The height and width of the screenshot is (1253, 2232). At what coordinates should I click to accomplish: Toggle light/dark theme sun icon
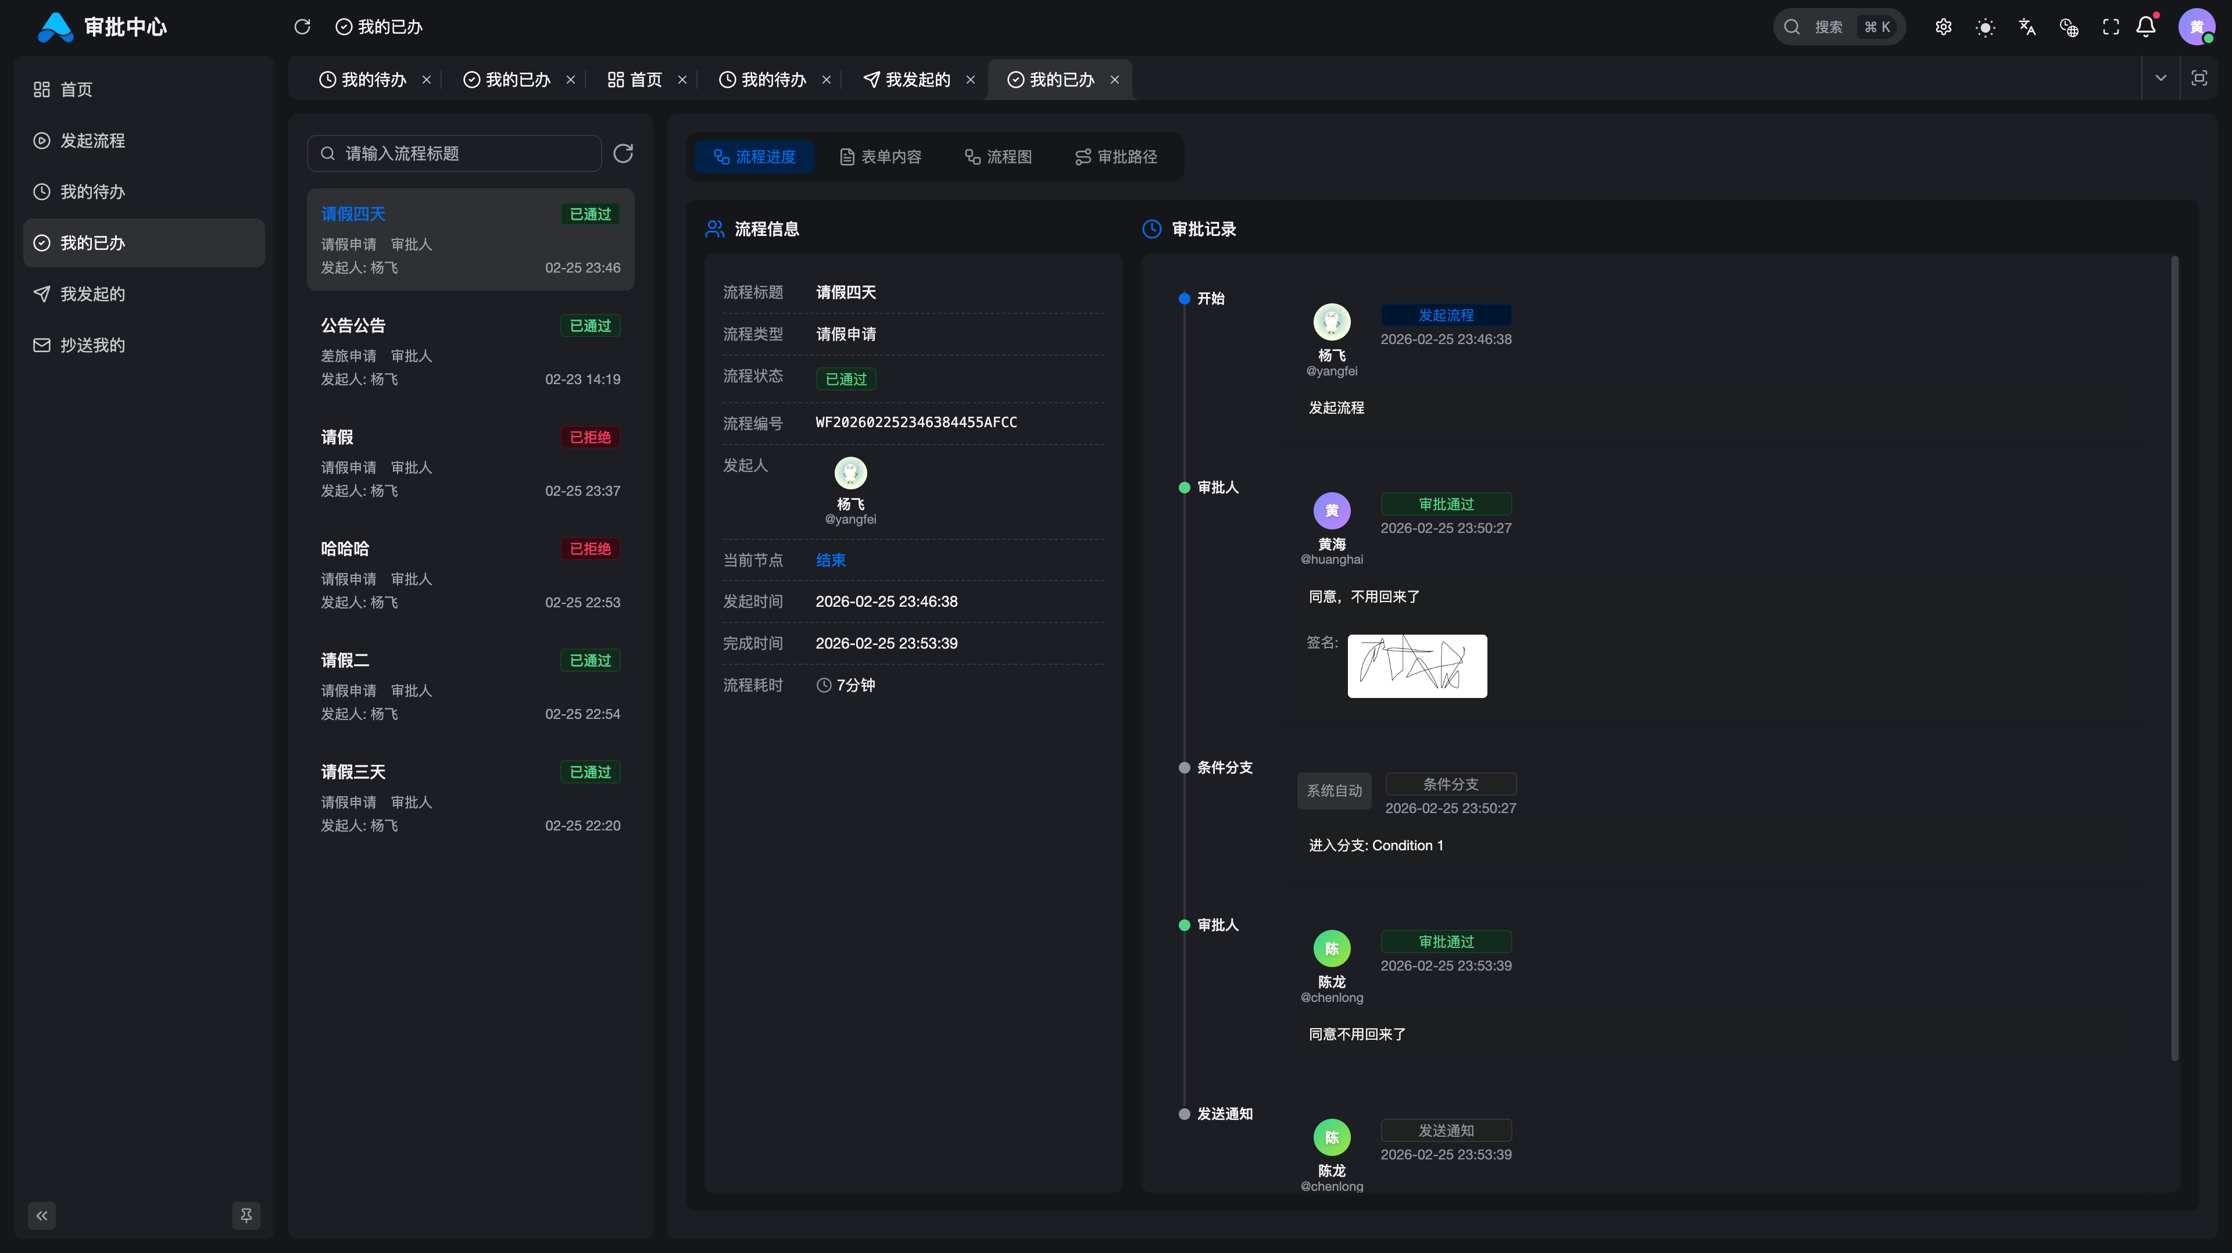click(1985, 27)
